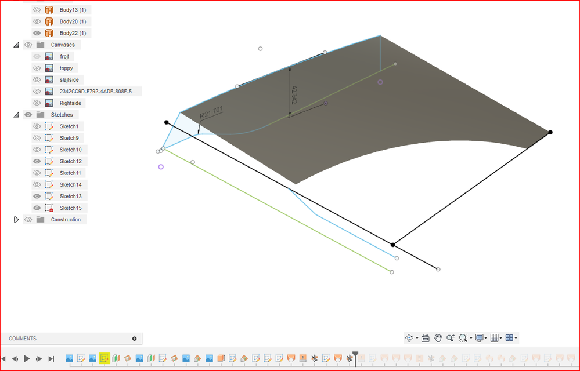The width and height of the screenshot is (580, 371).
Task: Choose the Zoom Window magnifier tool
Action: click(x=463, y=338)
